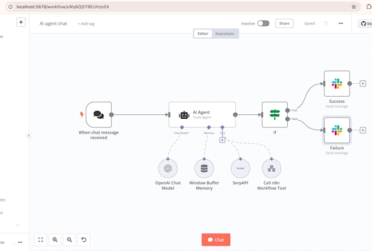Bookmark this page with star icon
This screenshot has width=372, height=251.
coord(354,7)
